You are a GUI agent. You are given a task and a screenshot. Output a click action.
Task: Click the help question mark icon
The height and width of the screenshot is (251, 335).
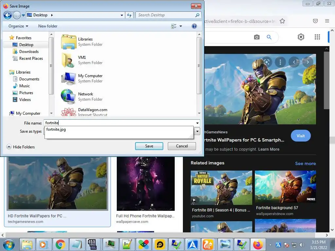coord(194,26)
